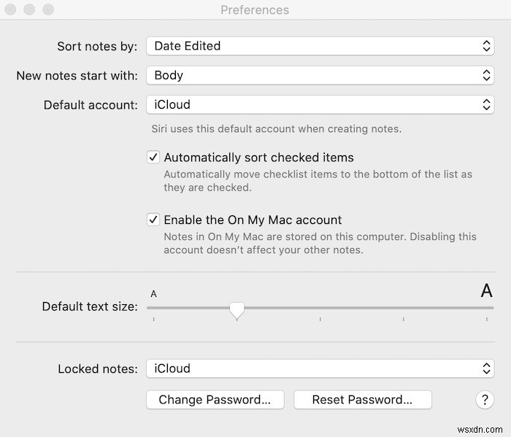Screen dimensions: 511x437
Task: Click the small A text size icon
Action: [x=153, y=294]
